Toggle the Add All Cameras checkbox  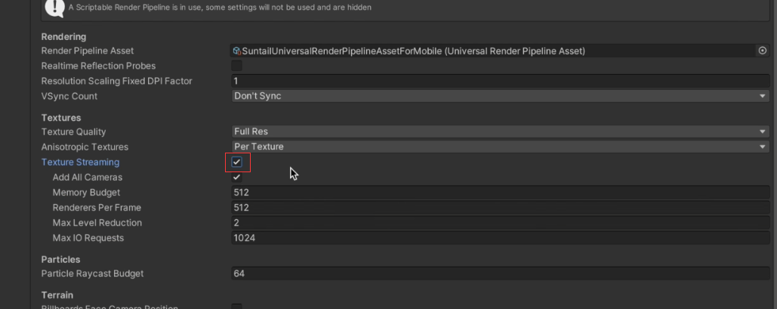(x=237, y=177)
